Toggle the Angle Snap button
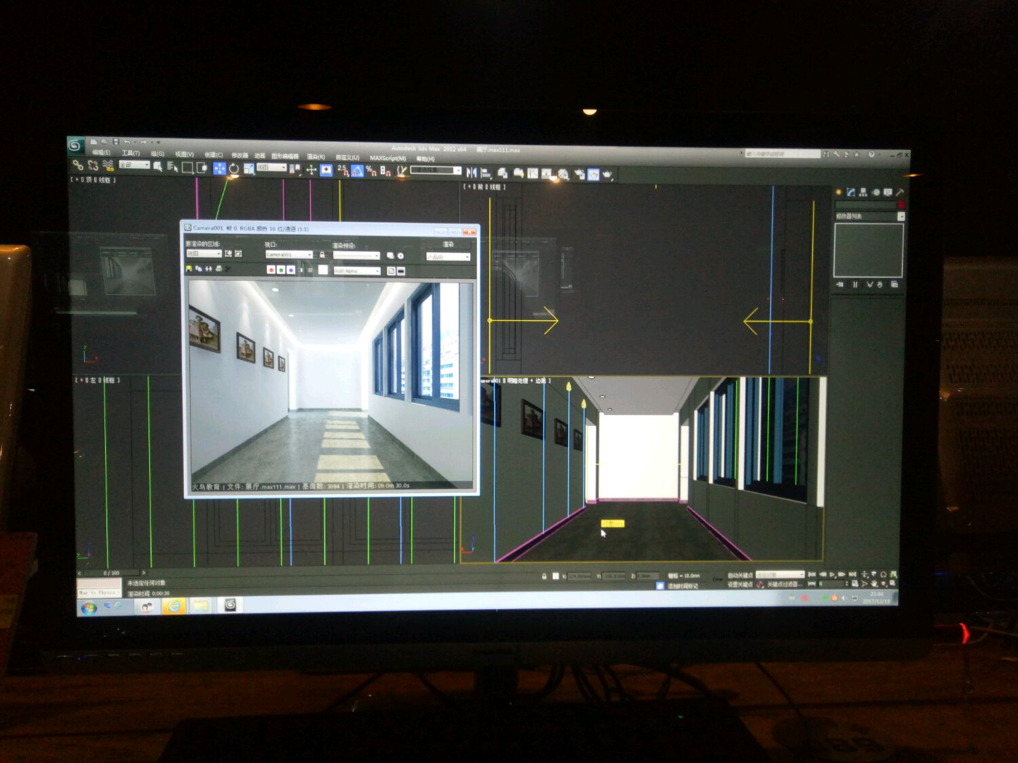This screenshot has height=763, width=1018. click(x=357, y=170)
